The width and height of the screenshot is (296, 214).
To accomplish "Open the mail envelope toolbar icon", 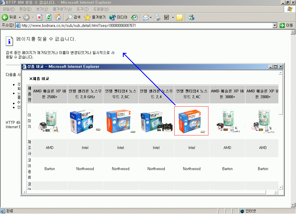I will pyautogui.click(x=146, y=17).
